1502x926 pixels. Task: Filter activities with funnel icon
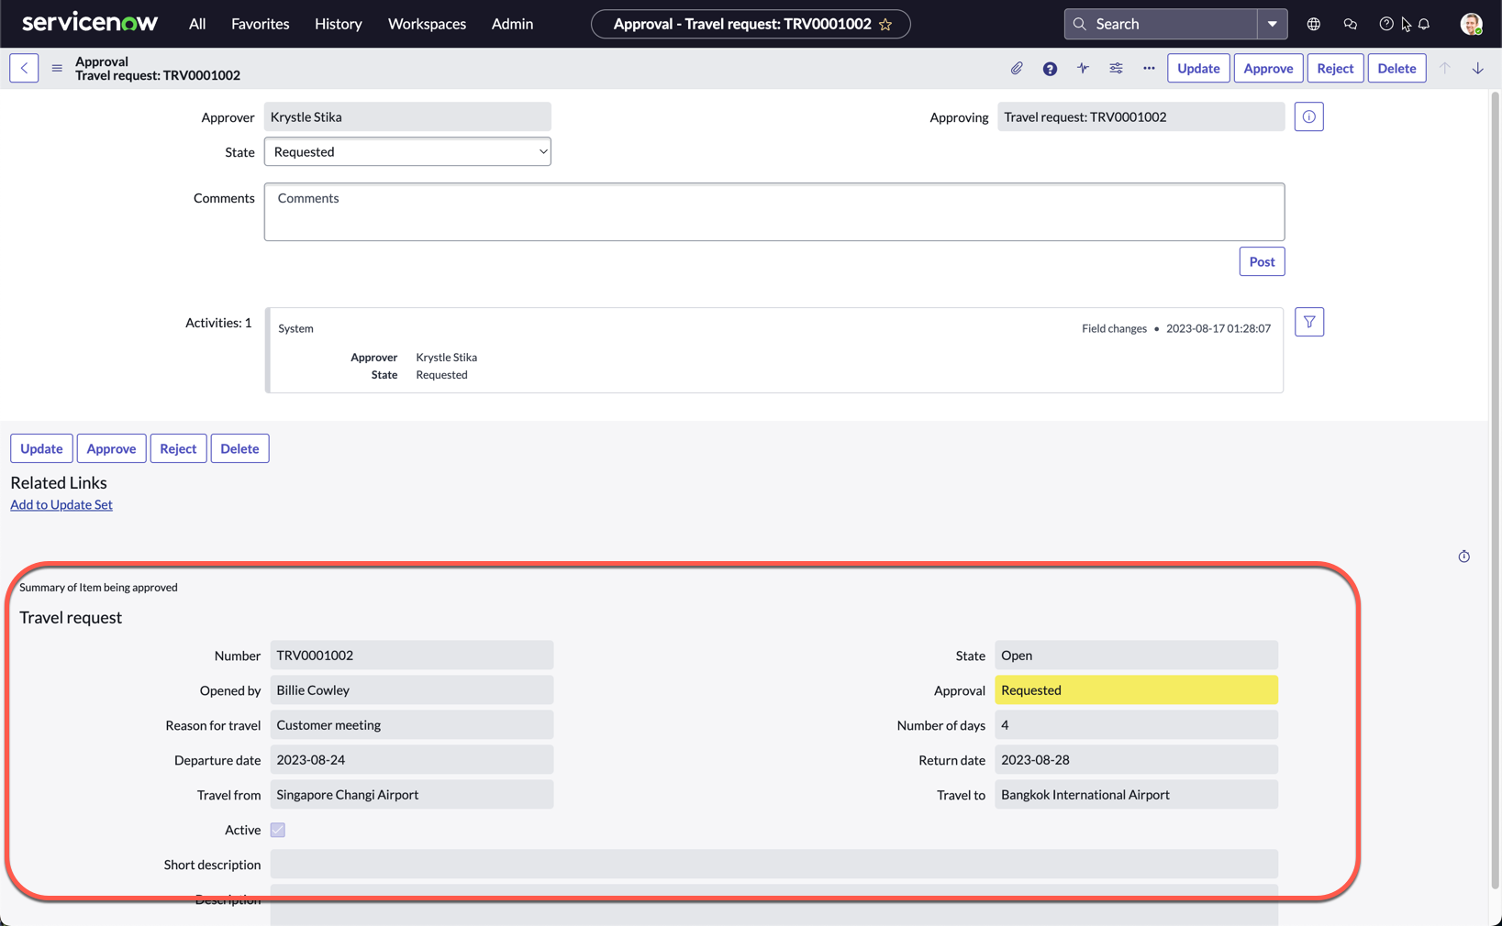click(1308, 322)
